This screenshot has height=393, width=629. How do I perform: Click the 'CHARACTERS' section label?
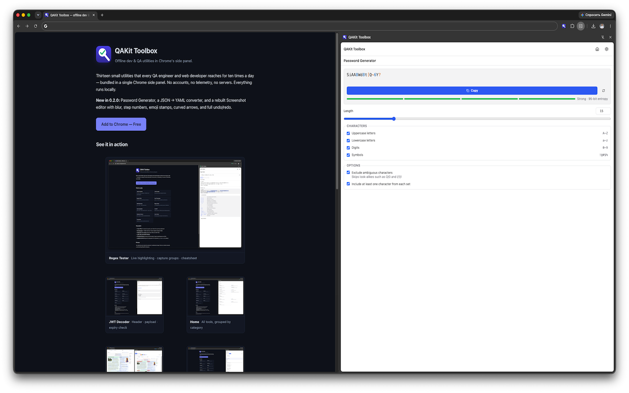coord(357,126)
